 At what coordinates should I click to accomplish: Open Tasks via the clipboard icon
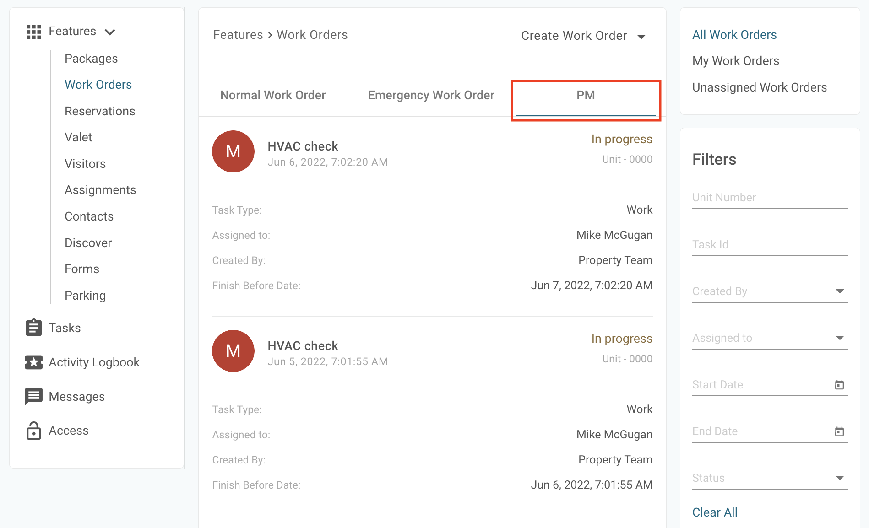coord(33,328)
